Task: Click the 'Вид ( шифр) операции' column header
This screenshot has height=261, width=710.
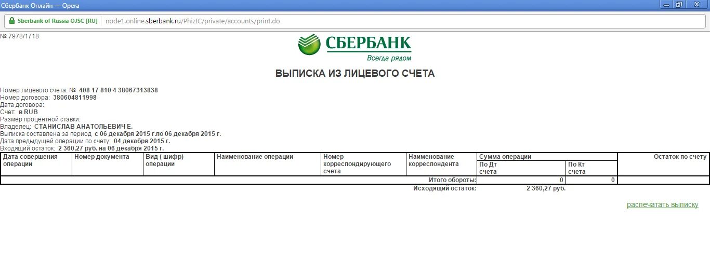Action: (179, 164)
